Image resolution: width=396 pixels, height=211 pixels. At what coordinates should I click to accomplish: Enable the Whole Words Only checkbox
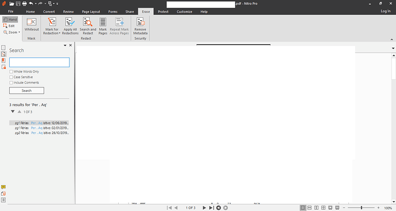pyautogui.click(x=11, y=72)
